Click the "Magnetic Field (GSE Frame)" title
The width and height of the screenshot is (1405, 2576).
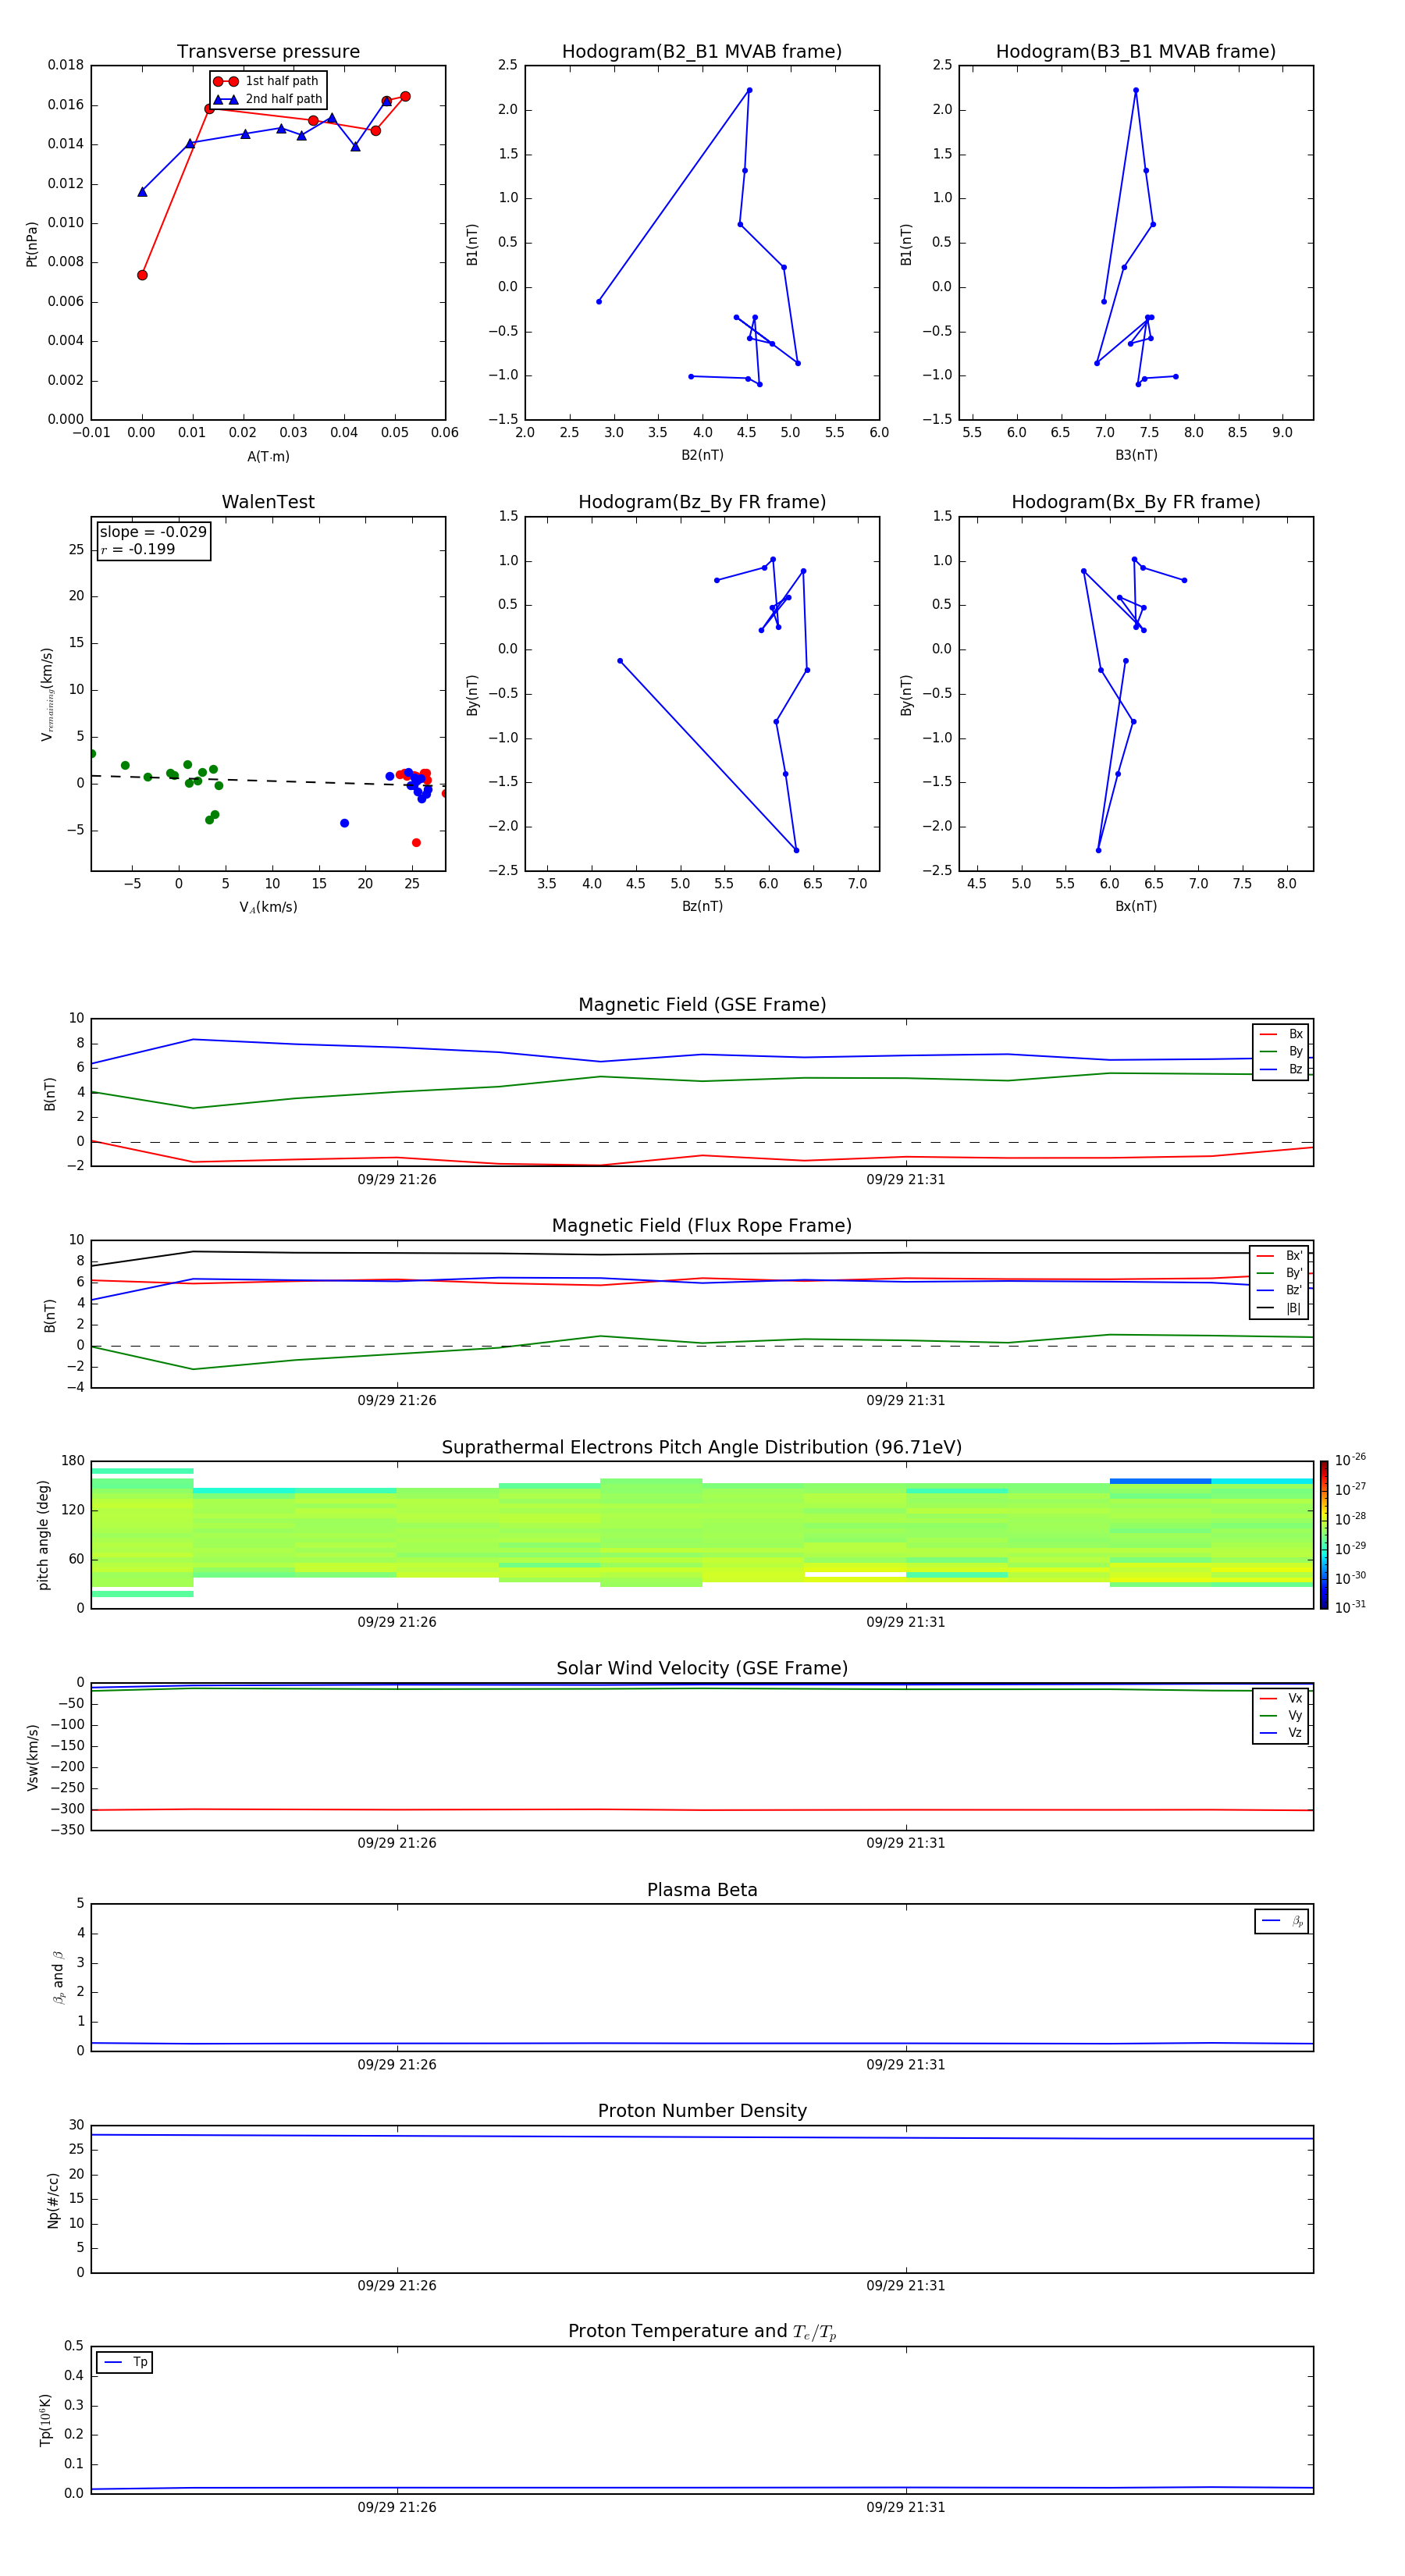click(702, 1005)
